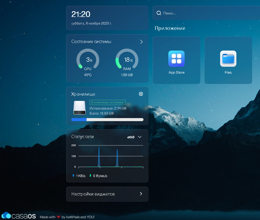The image size is (260, 220).
Task: Click the CPU usage gauge
Action: pos(88,59)
